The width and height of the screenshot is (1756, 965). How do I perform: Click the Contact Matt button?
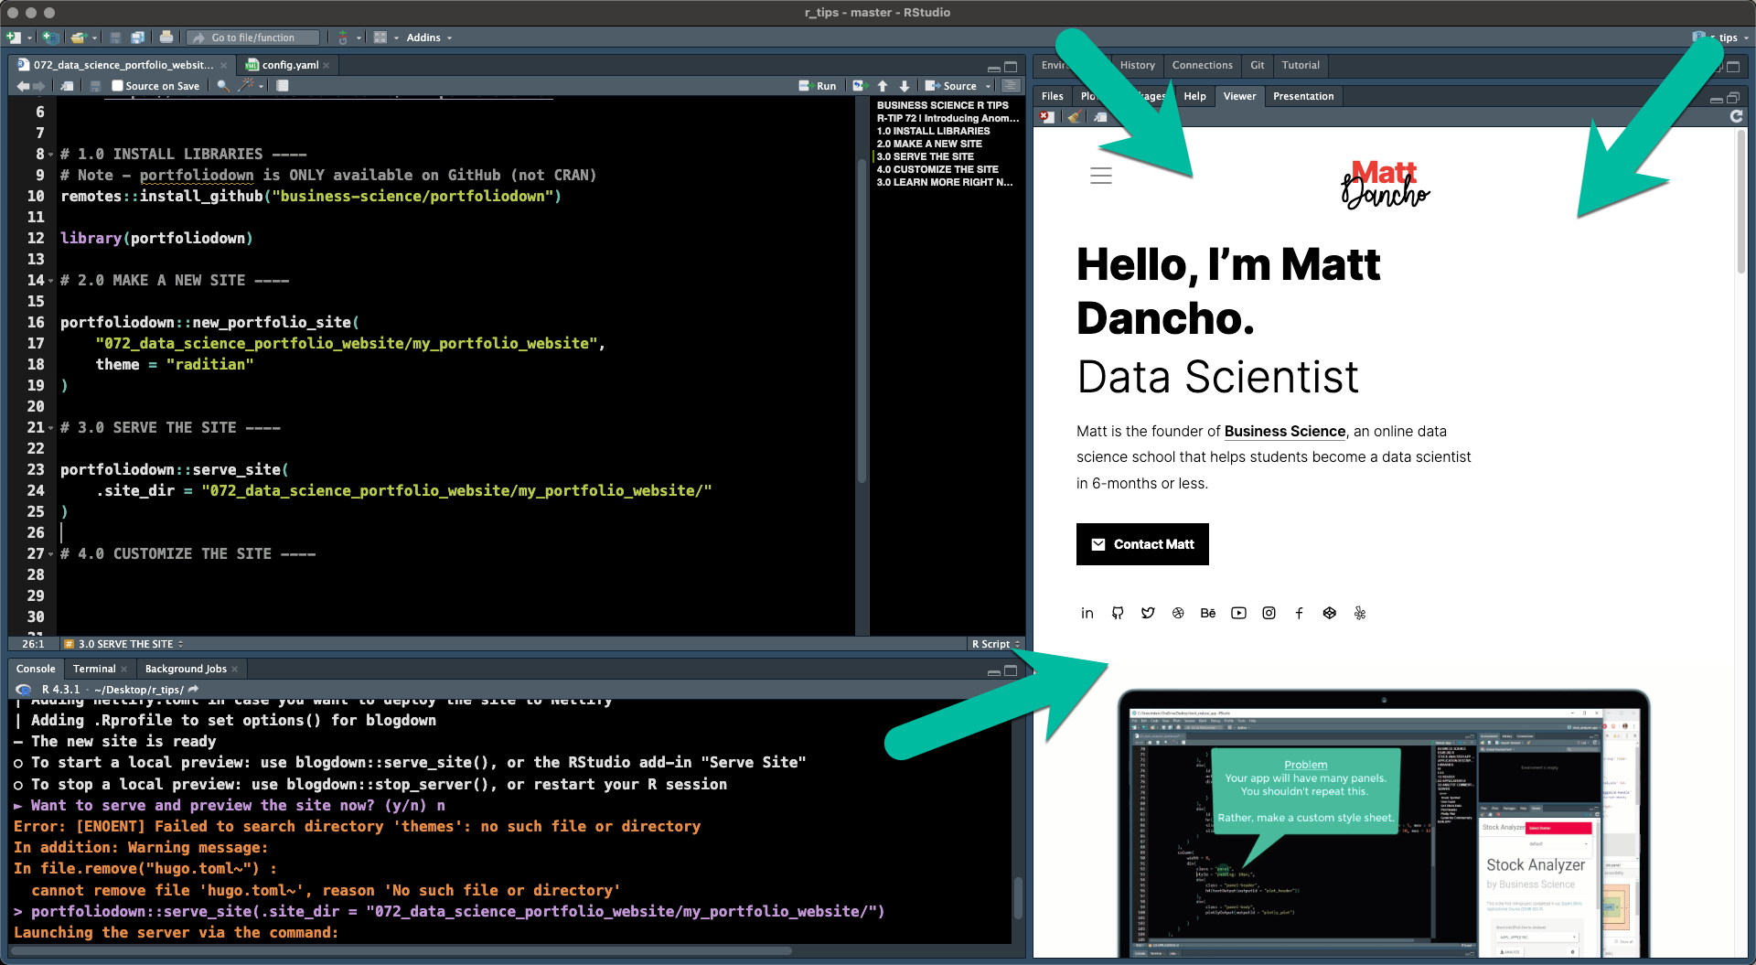1142,544
